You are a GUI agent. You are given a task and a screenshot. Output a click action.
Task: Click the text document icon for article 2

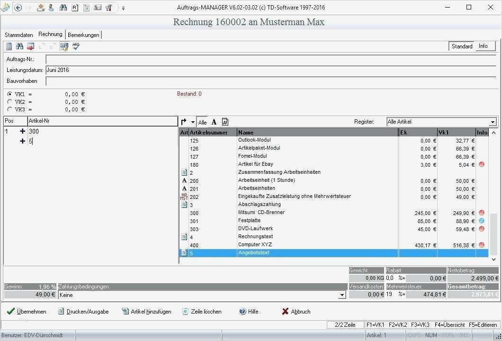coord(184,172)
